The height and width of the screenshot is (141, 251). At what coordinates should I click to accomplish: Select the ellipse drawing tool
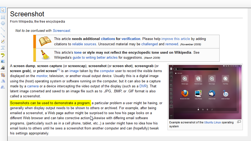click(x=3, y=23)
